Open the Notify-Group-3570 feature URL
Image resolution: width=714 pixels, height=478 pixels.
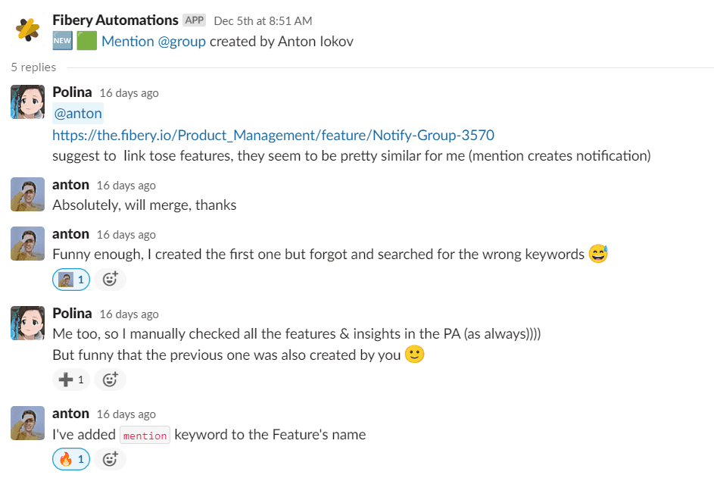point(273,135)
